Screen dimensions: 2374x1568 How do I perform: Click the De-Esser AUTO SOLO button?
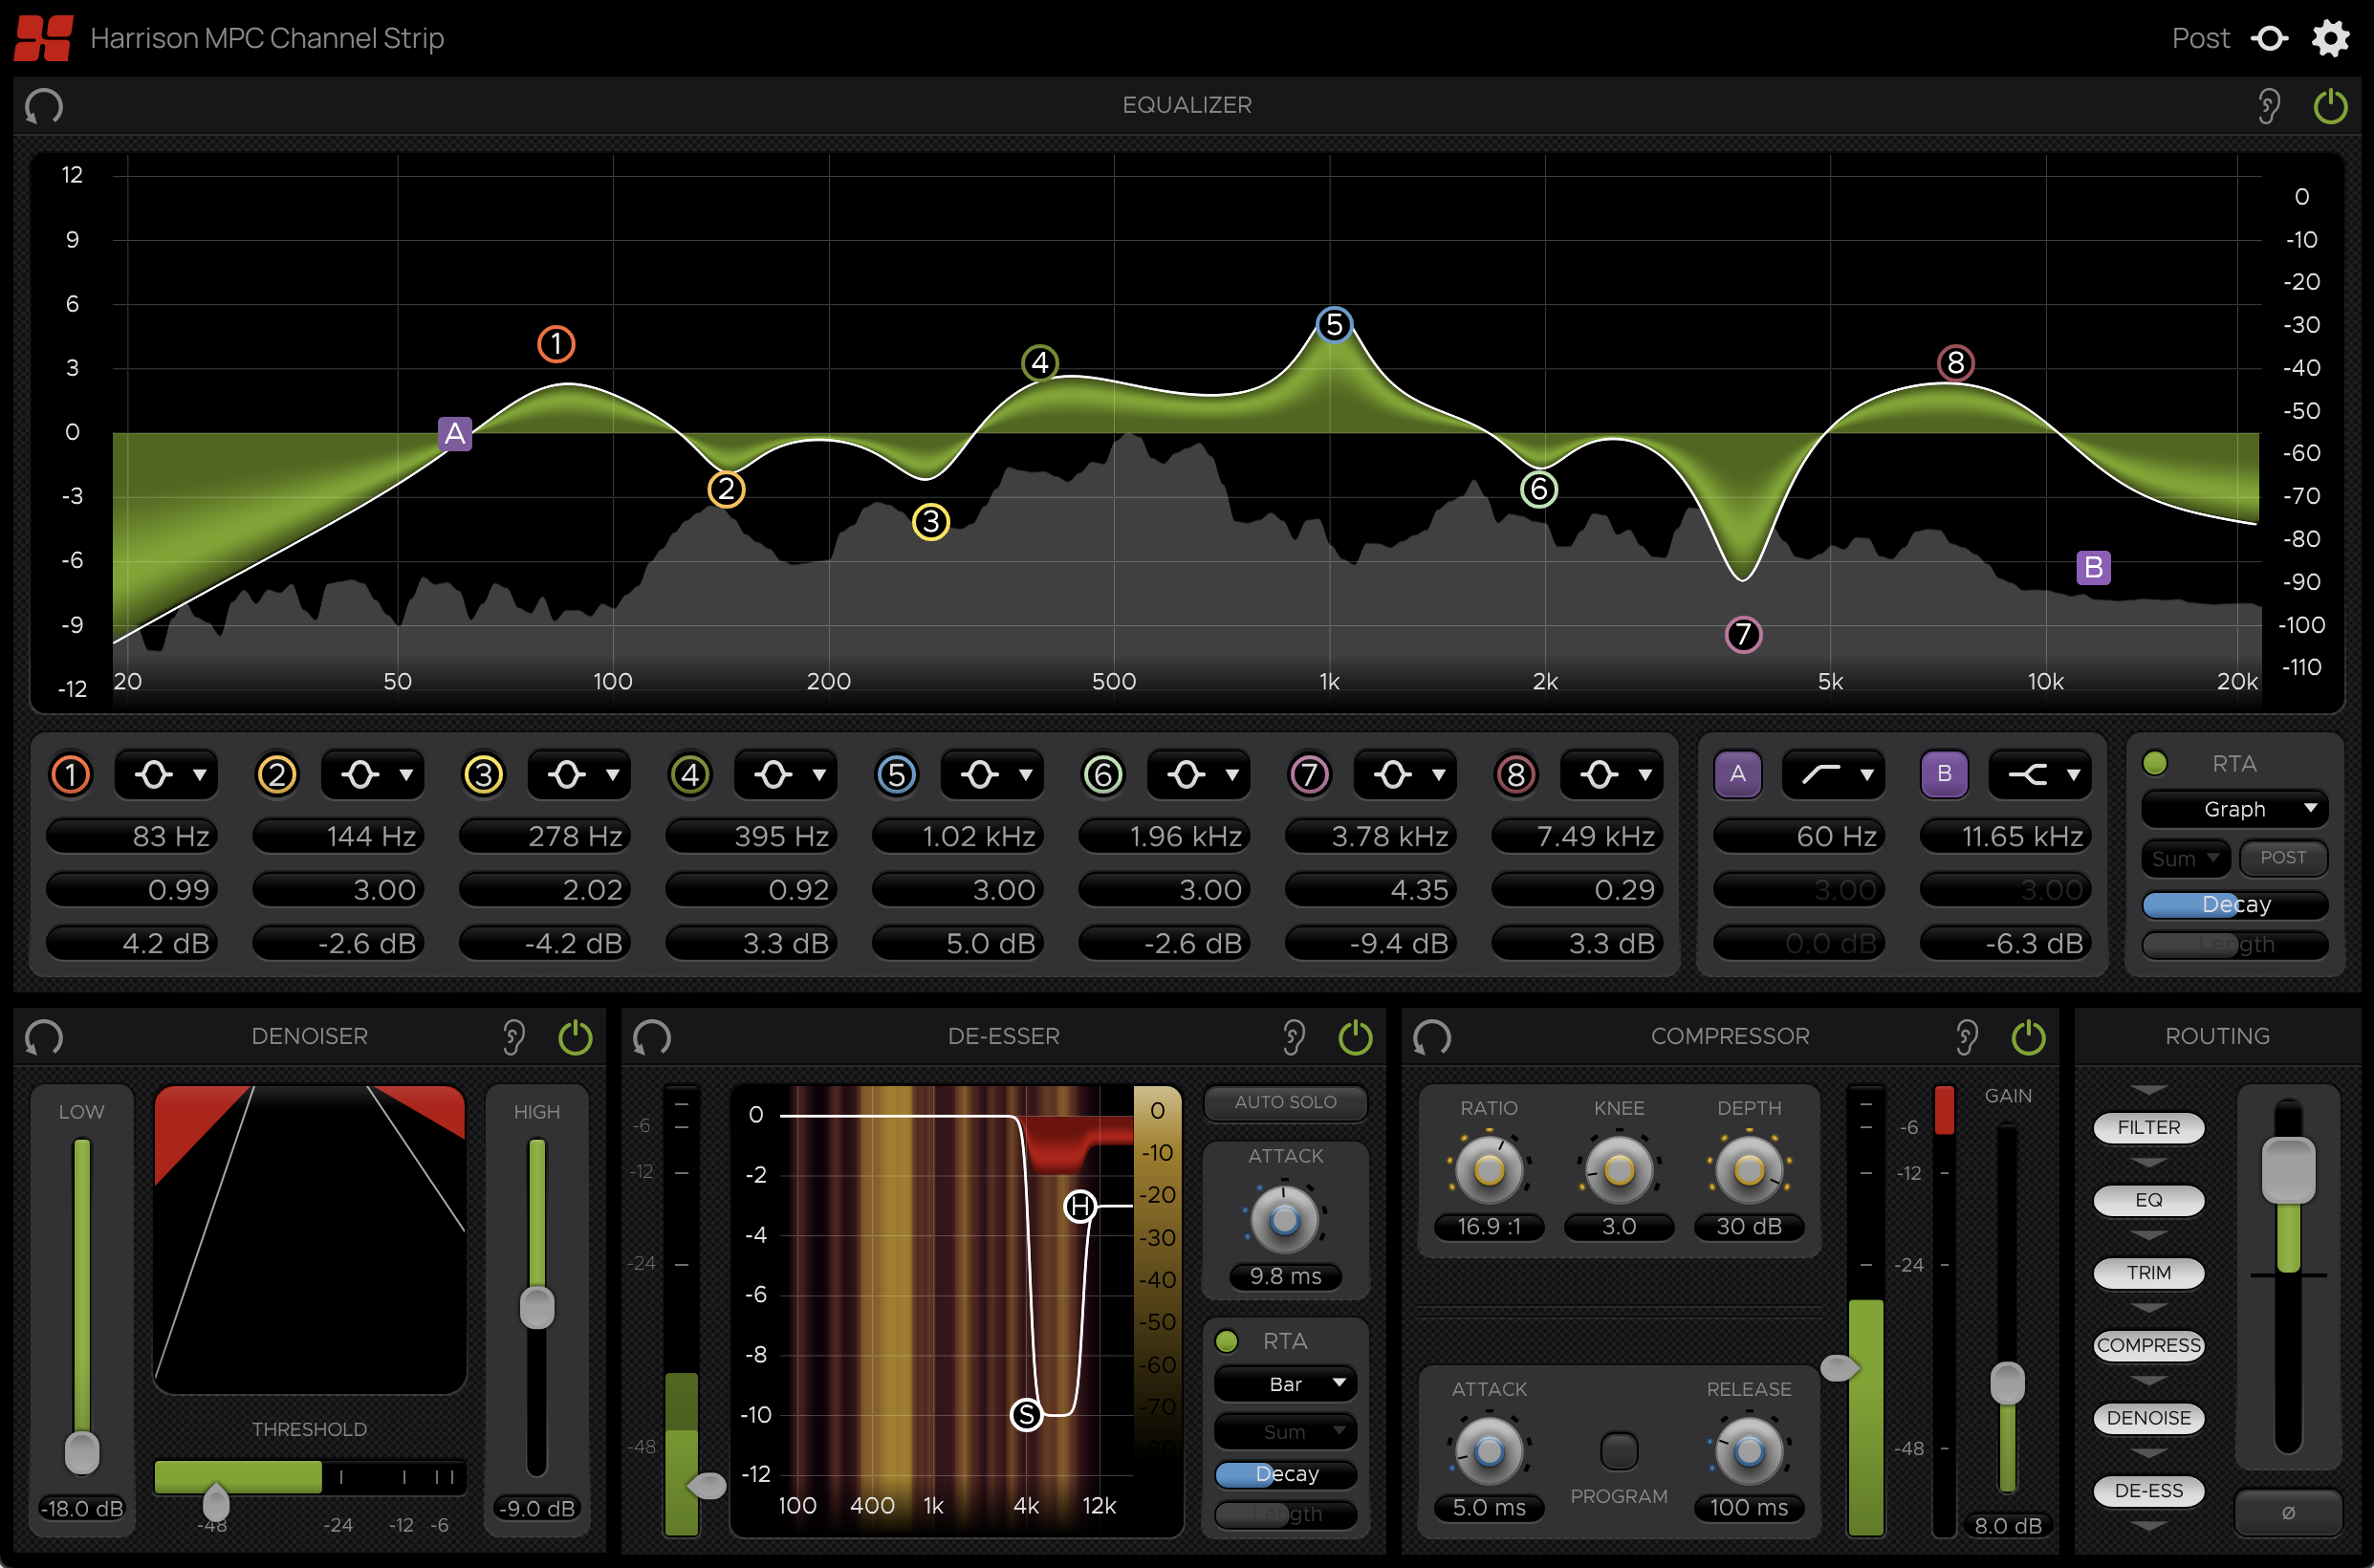pyautogui.click(x=1285, y=1101)
